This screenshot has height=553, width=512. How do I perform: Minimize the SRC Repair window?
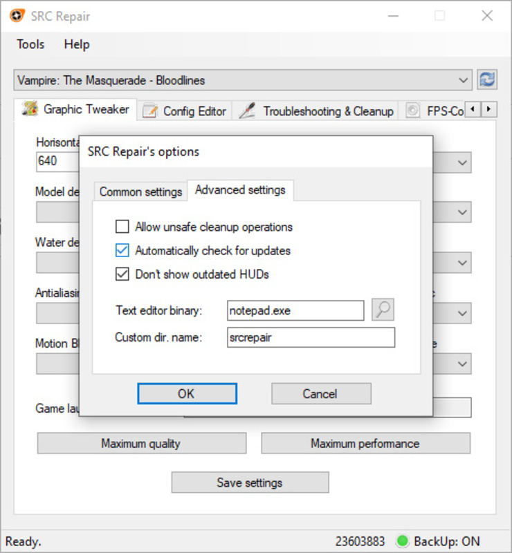click(x=393, y=15)
